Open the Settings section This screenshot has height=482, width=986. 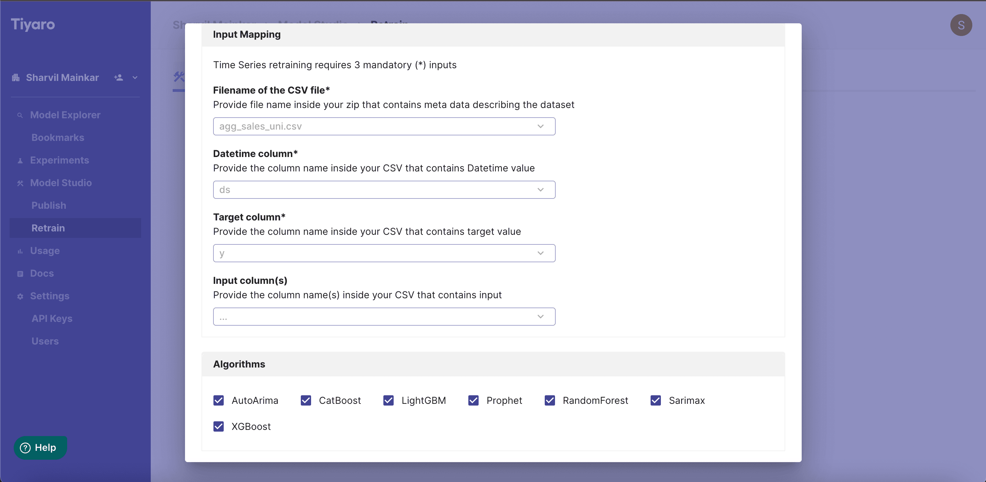point(50,296)
